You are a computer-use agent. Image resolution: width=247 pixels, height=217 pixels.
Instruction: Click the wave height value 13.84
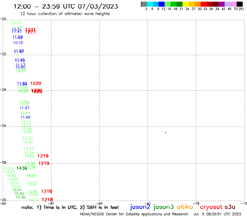pos(13,179)
